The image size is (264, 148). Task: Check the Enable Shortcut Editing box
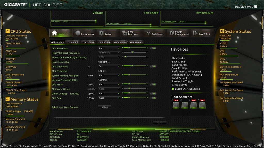point(172,89)
